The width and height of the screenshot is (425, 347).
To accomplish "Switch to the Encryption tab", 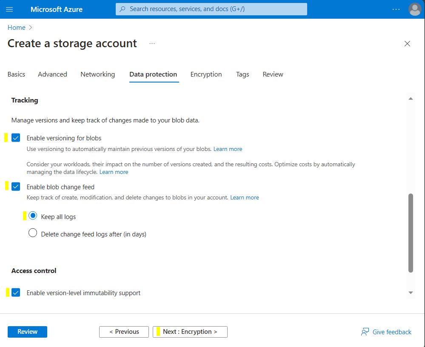I will 206,74.
